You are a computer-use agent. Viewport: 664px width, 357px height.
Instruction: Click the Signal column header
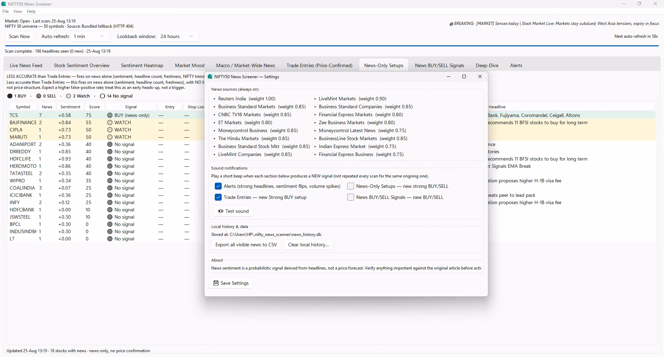[131, 107]
